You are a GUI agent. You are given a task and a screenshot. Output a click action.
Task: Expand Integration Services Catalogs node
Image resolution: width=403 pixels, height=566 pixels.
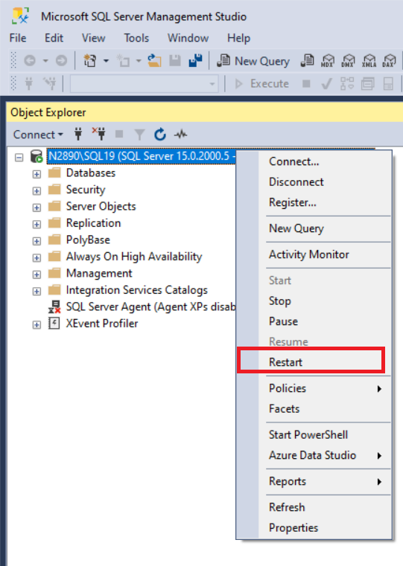click(37, 291)
